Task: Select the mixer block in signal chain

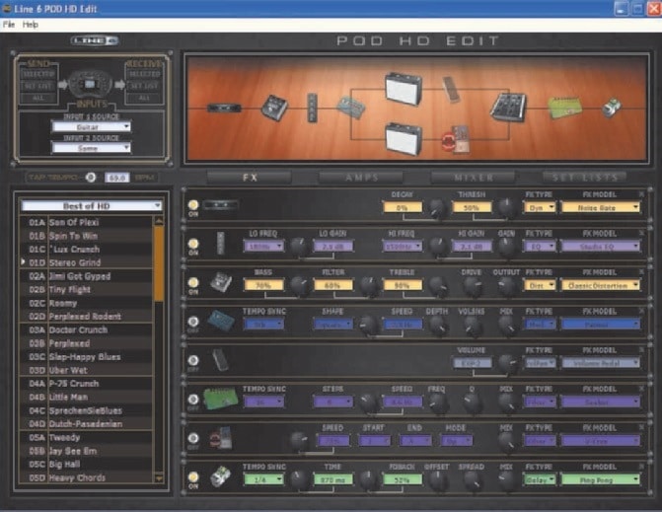Action: click(x=508, y=107)
